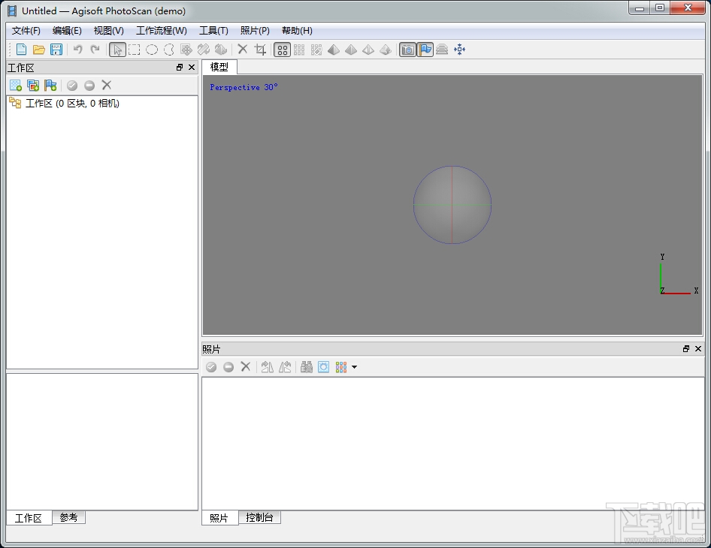Click Disable Cameras icon in the 照片 (Photos) pane
Image resolution: width=711 pixels, height=548 pixels.
pos(228,367)
